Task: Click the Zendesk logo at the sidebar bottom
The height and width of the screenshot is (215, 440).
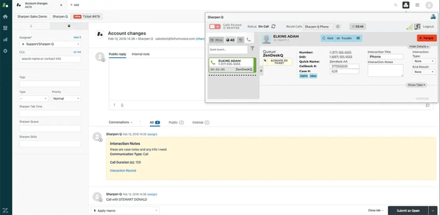Action: coord(5,210)
